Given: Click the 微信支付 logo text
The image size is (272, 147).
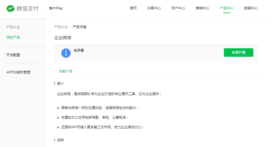Looking at the screenshot, I should 27,8.
